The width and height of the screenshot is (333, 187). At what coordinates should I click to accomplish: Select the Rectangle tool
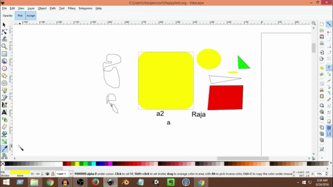click(4, 54)
